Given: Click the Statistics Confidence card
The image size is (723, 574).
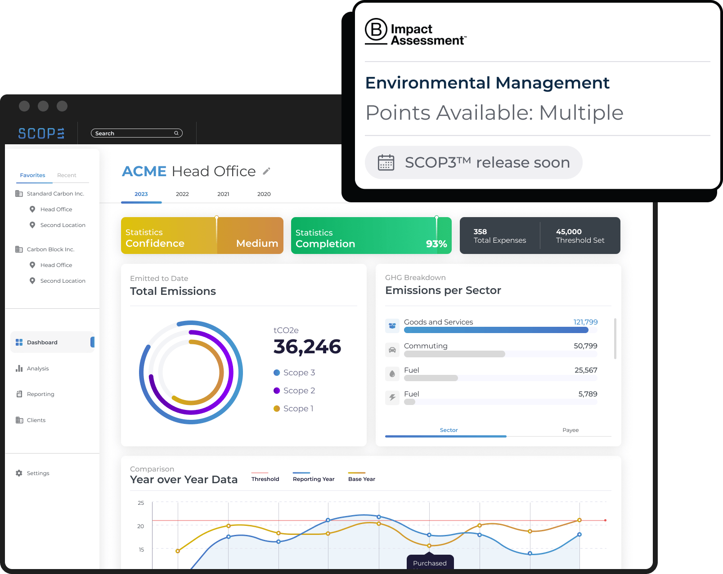Looking at the screenshot, I should 202,236.
